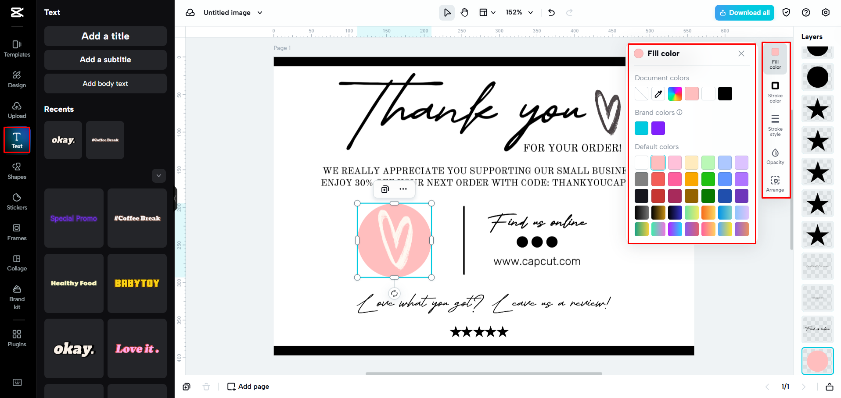Activate the Hand pan tool
Image resolution: width=841 pixels, height=398 pixels.
(464, 13)
